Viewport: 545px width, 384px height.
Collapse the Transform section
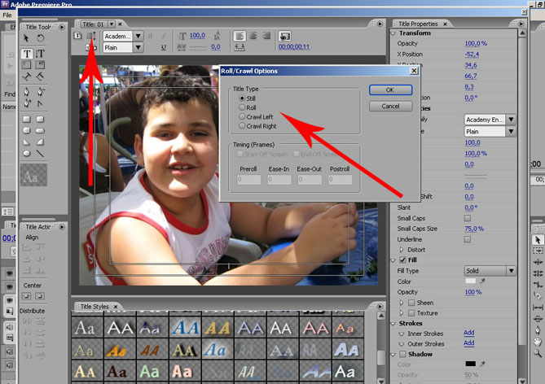point(394,33)
